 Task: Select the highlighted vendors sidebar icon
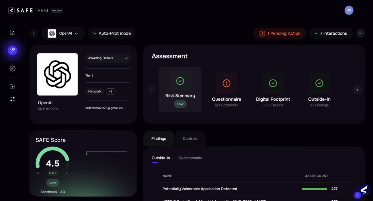(12, 50)
